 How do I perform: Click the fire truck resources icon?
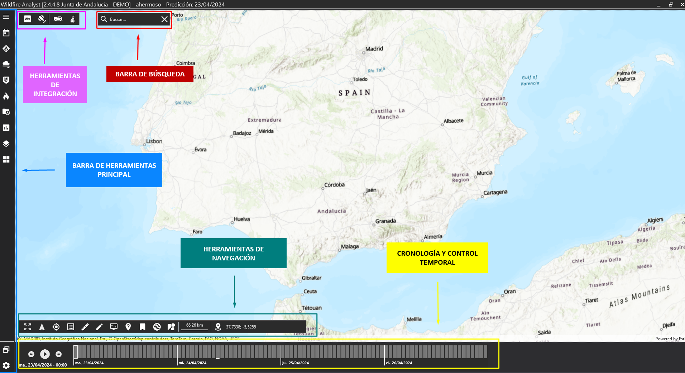click(x=58, y=19)
